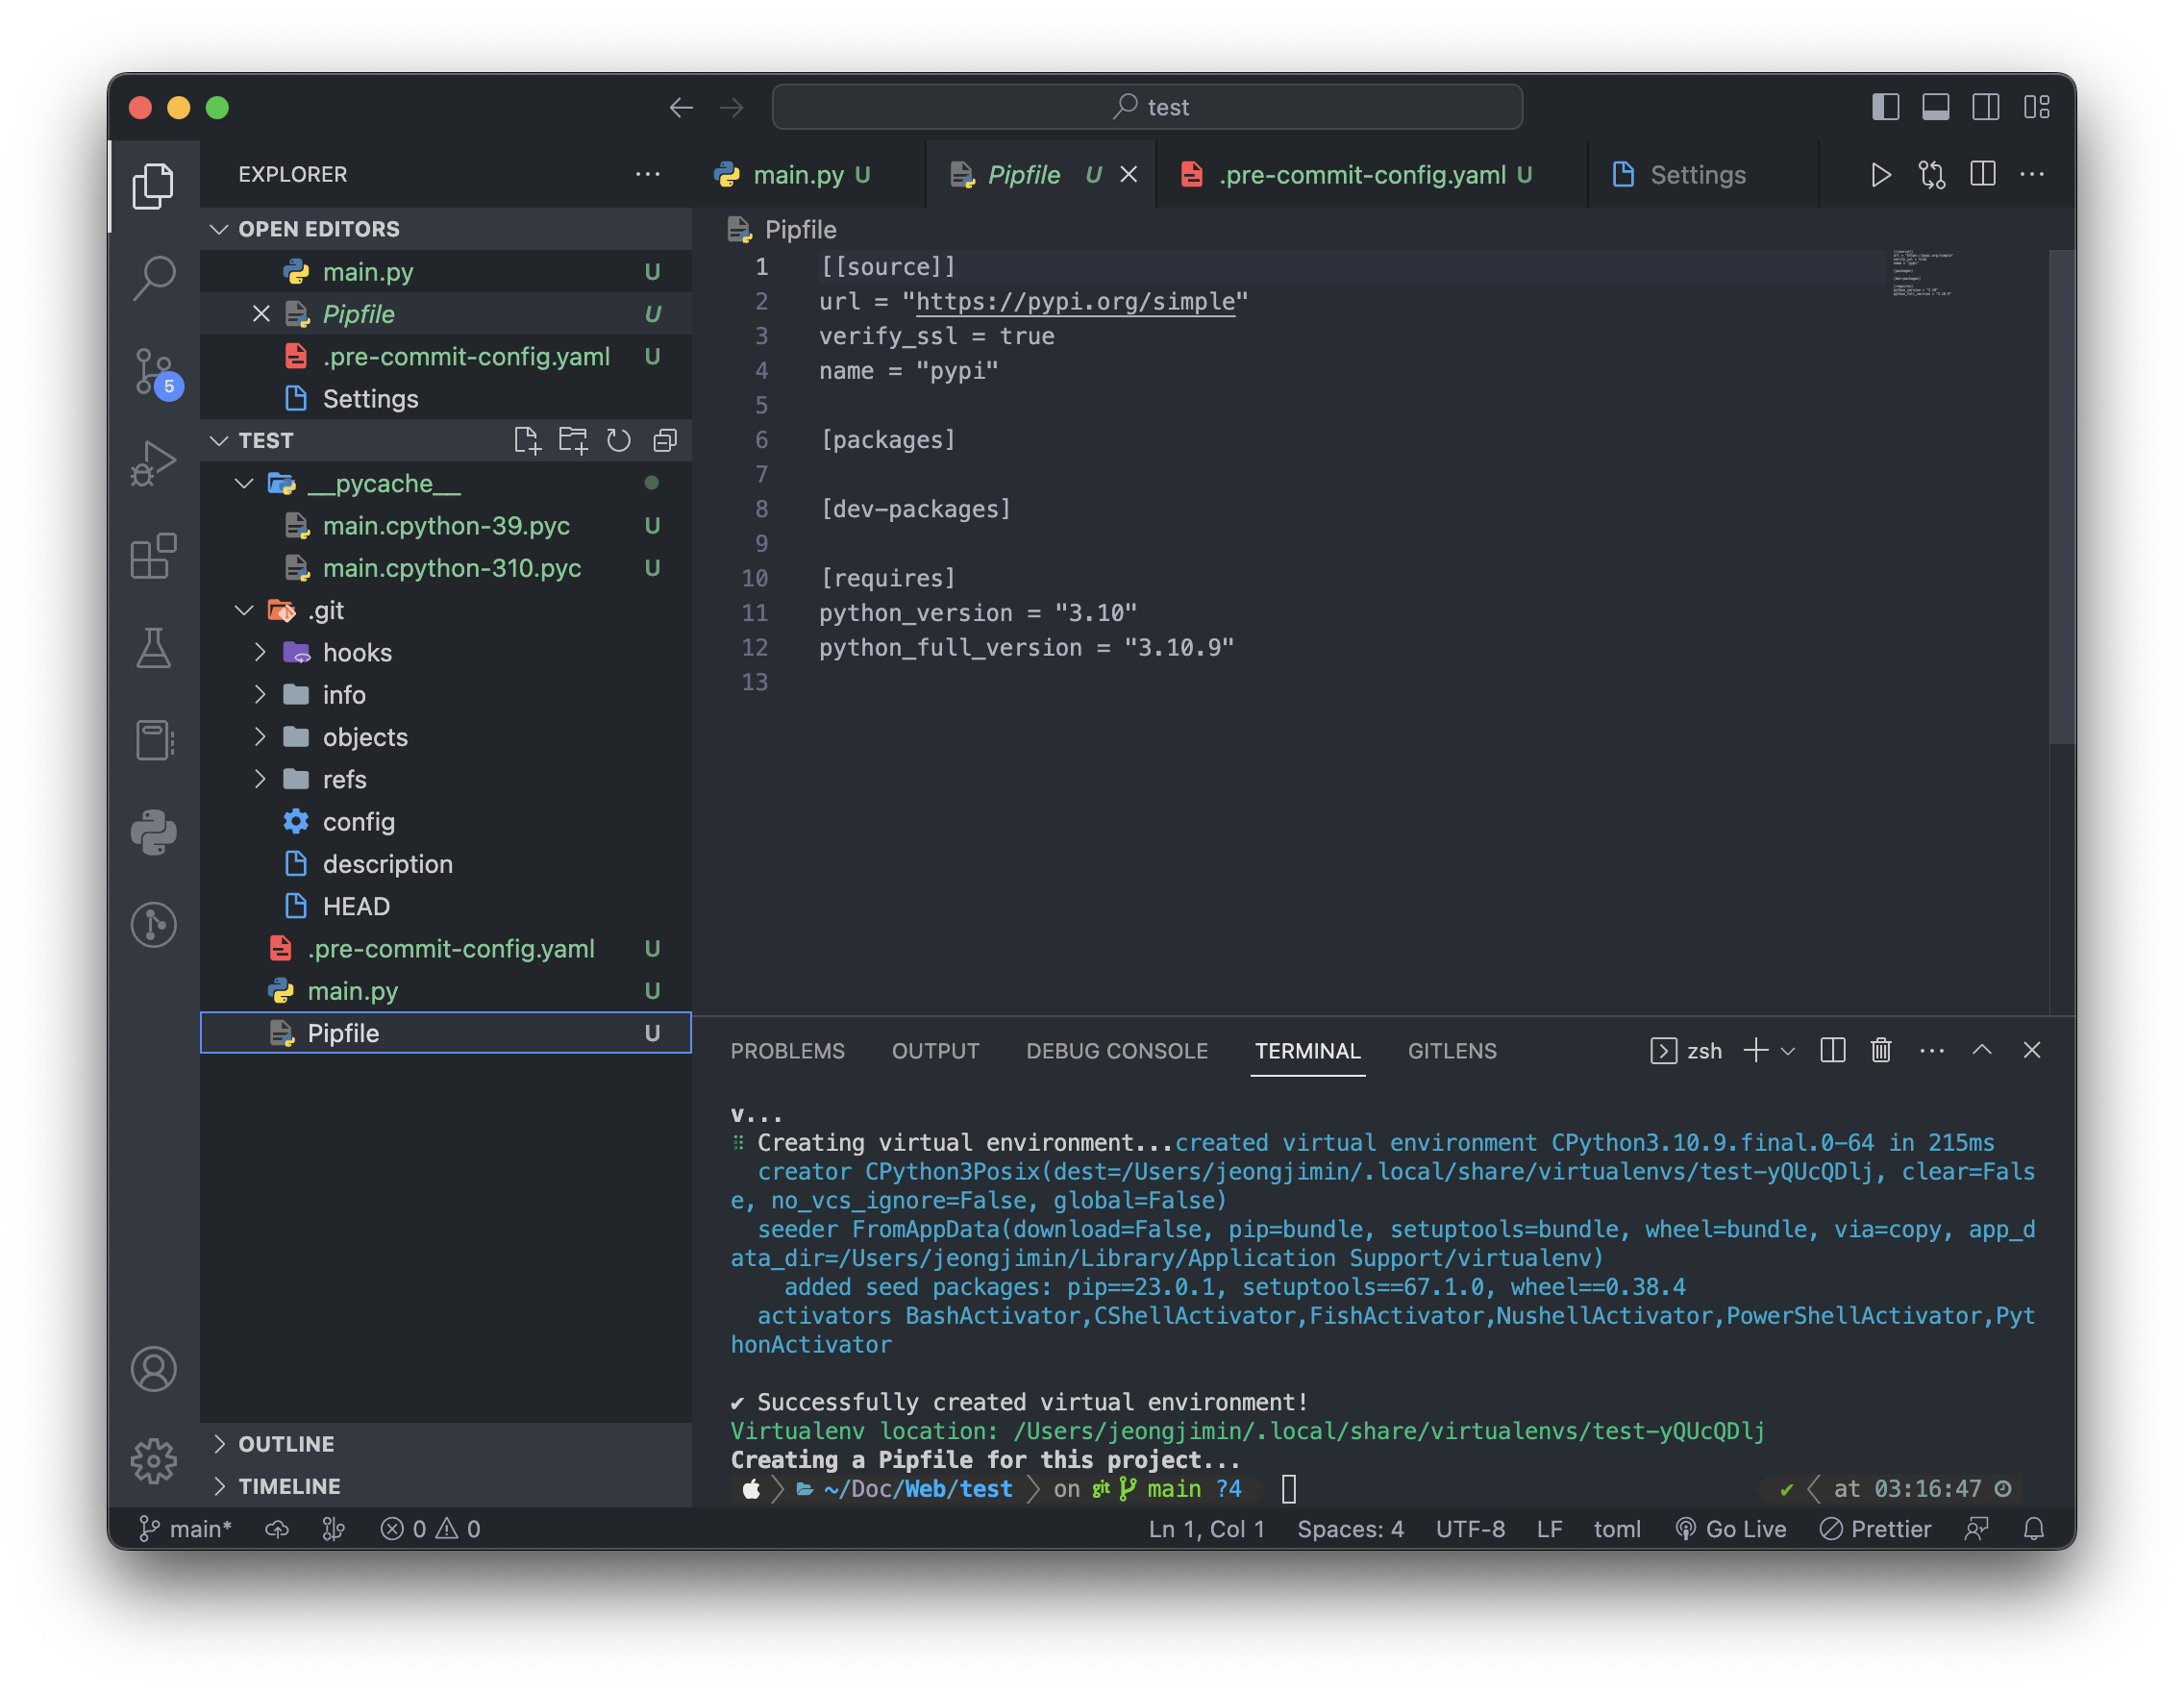Run the Python file via the play button

[1881, 174]
